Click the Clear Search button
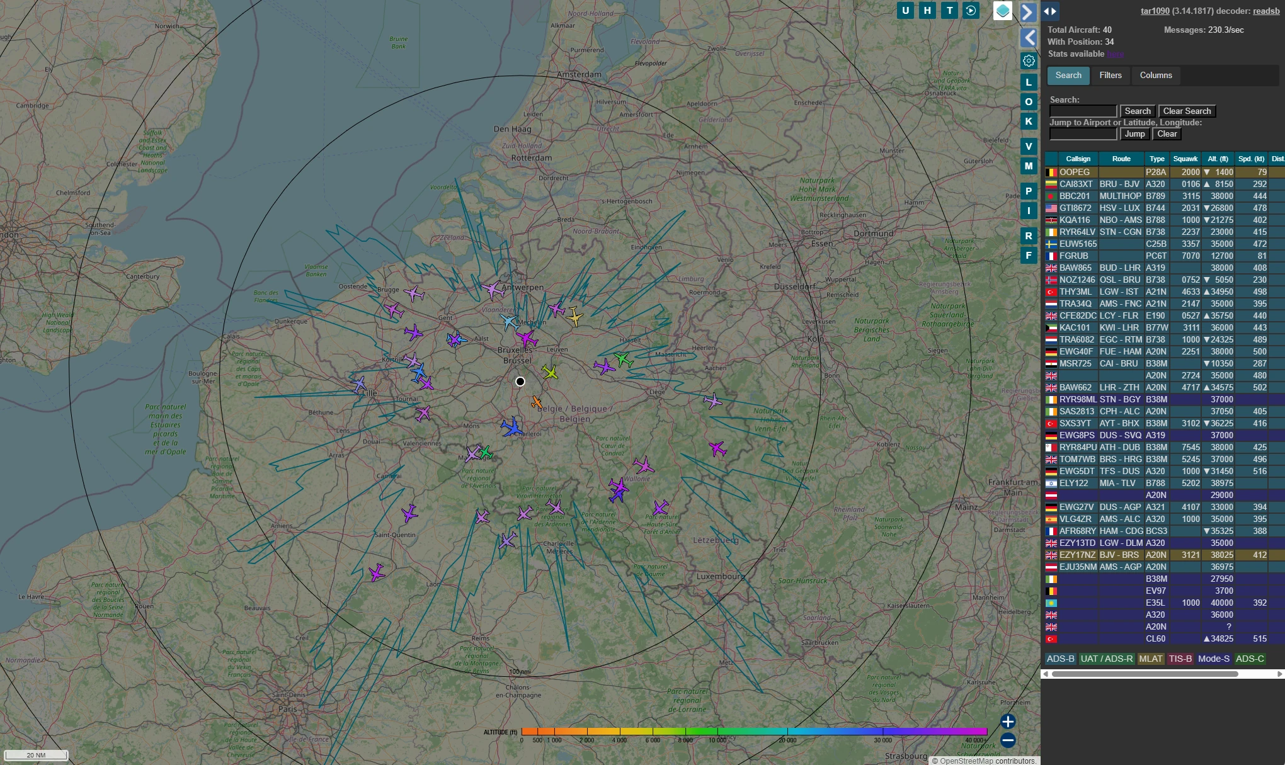This screenshot has height=765, width=1285. point(1187,111)
